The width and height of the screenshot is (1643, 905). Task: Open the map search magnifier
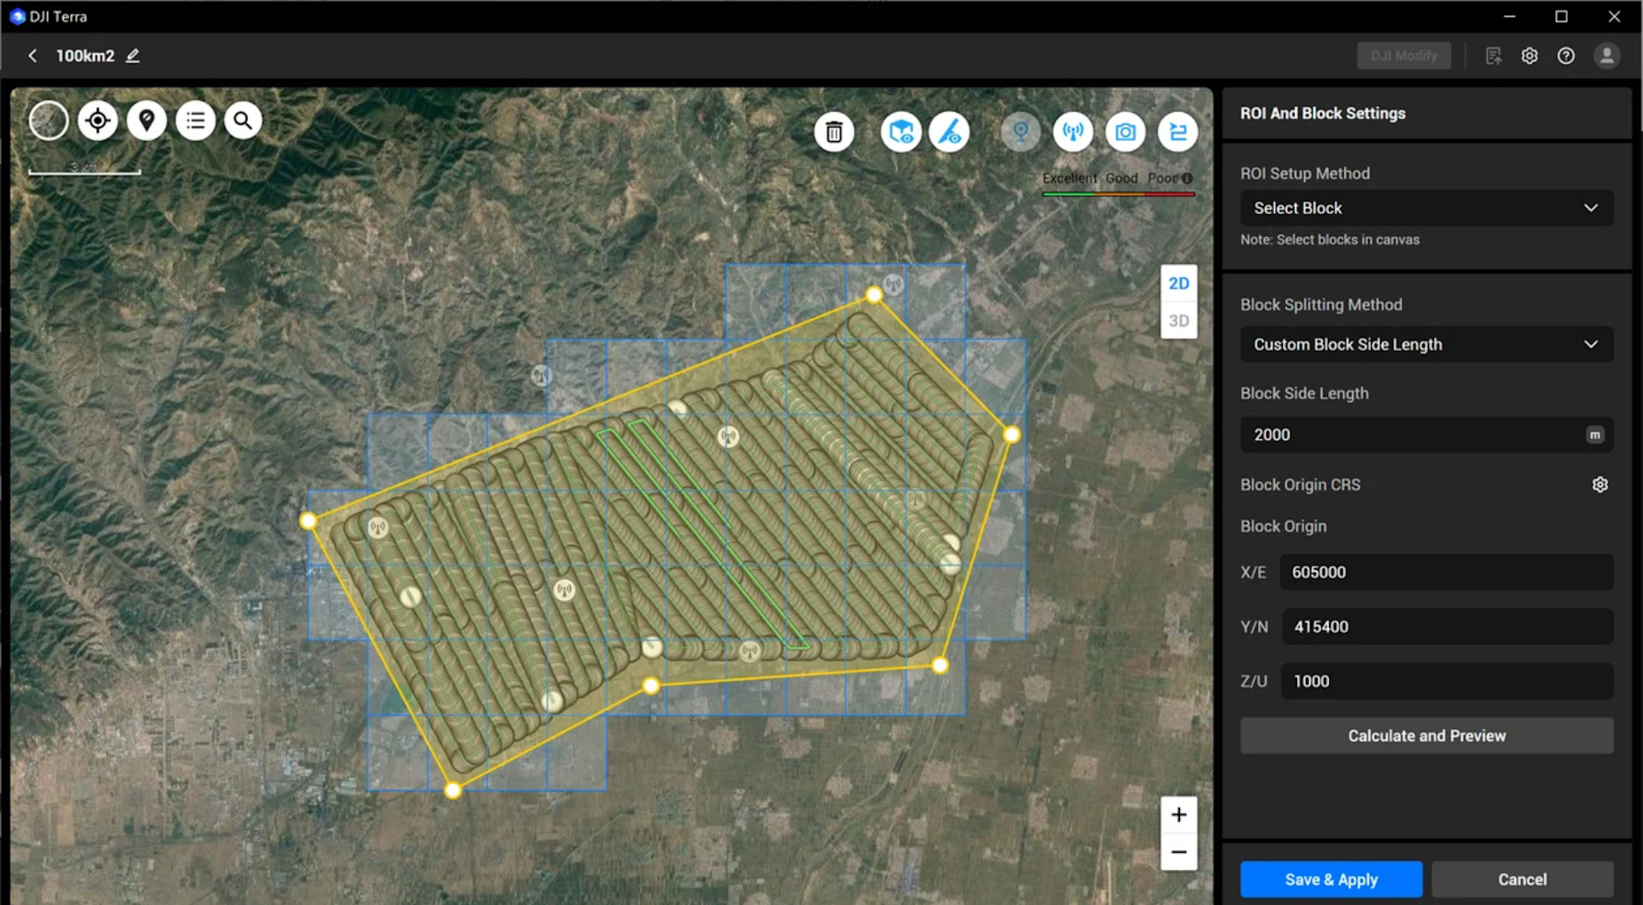[243, 121]
